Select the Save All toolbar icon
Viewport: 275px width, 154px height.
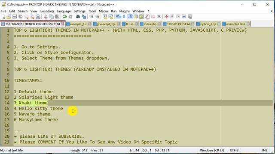click(21, 17)
